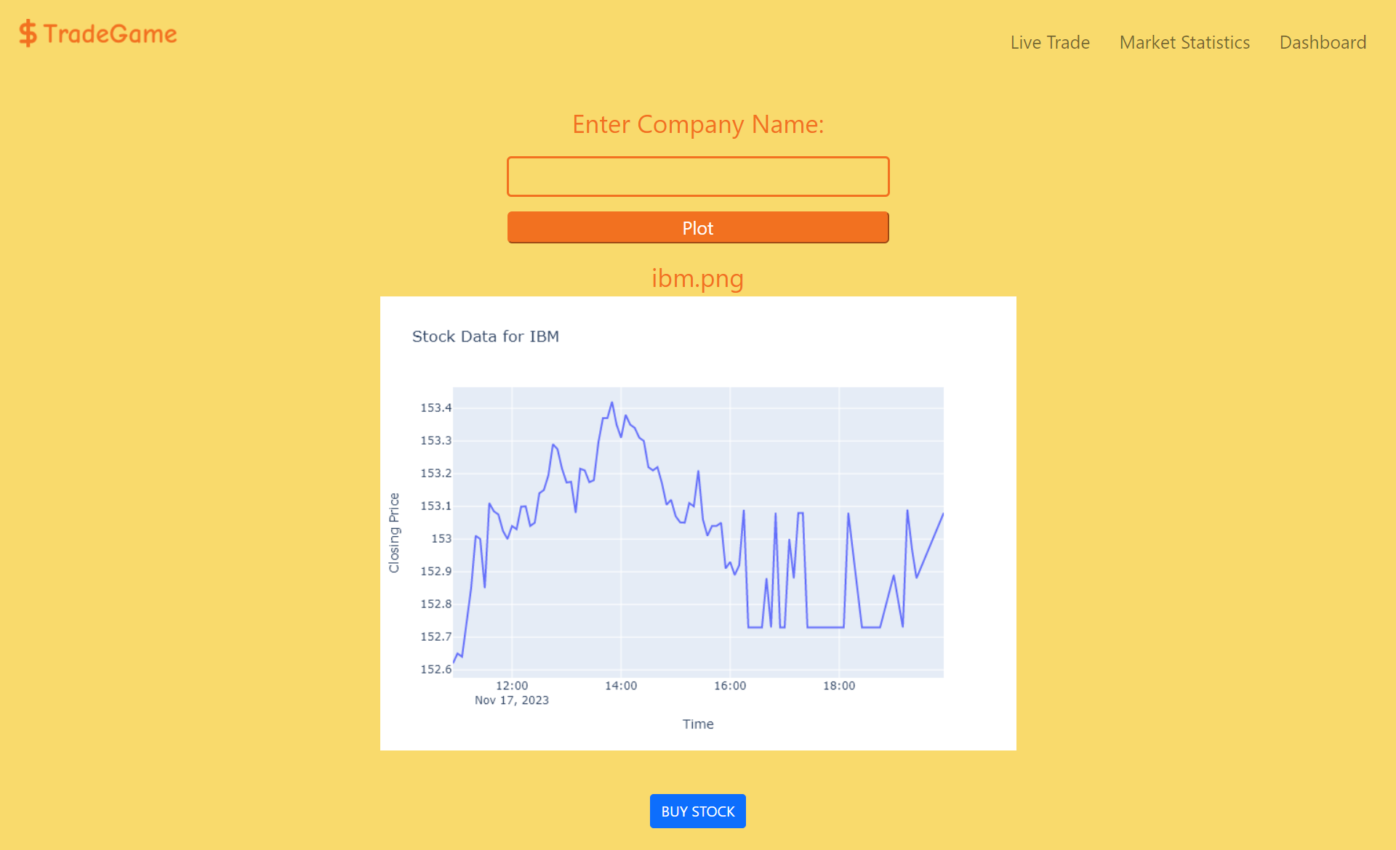The image size is (1396, 850).
Task: Click the Closing Price axis title
Action: click(394, 533)
